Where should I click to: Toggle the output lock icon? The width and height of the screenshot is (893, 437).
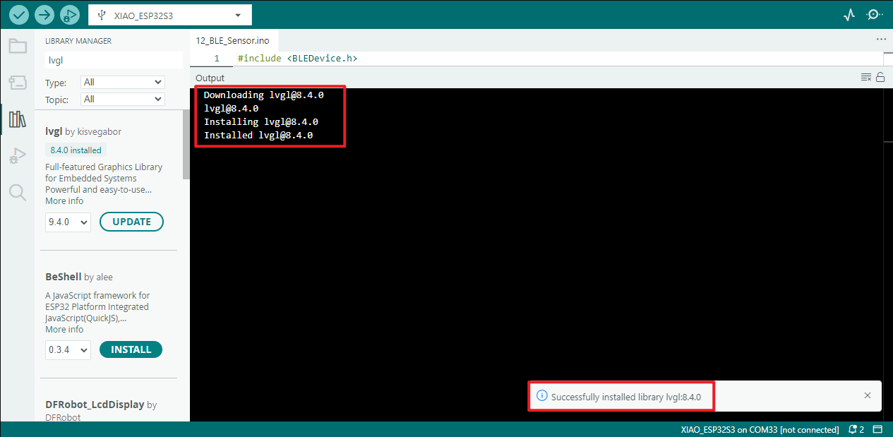pyautogui.click(x=880, y=78)
